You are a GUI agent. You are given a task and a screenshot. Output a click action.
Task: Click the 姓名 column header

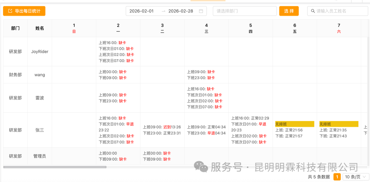click(40, 28)
